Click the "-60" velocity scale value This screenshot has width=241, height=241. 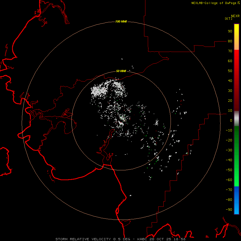229,180
